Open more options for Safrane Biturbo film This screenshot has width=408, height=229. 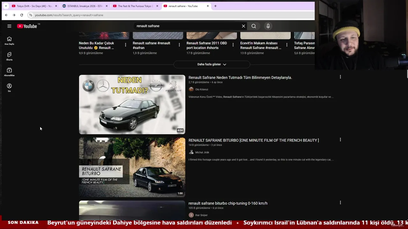340,140
